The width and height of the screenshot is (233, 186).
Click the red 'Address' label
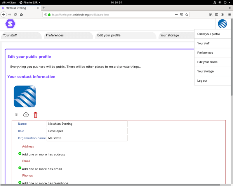pyautogui.click(x=28, y=146)
